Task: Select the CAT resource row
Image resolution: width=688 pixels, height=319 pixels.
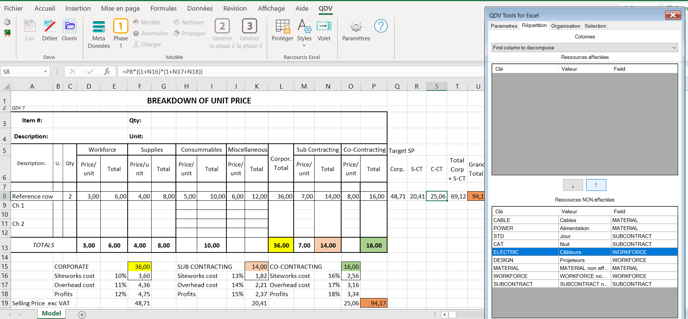Action: 585,244
